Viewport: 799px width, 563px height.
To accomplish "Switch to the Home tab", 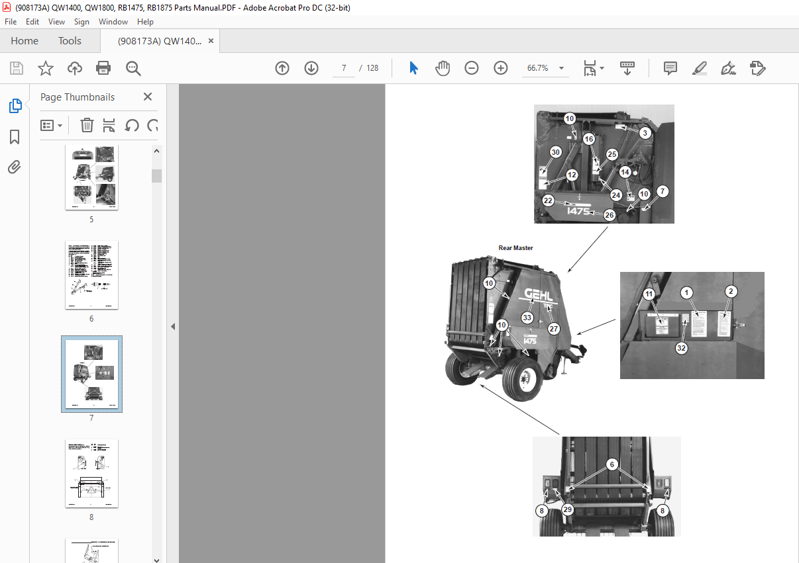I will click(x=25, y=40).
